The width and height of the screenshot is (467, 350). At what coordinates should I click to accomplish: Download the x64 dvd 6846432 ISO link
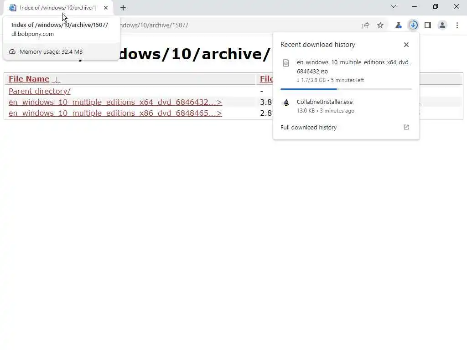tap(115, 102)
